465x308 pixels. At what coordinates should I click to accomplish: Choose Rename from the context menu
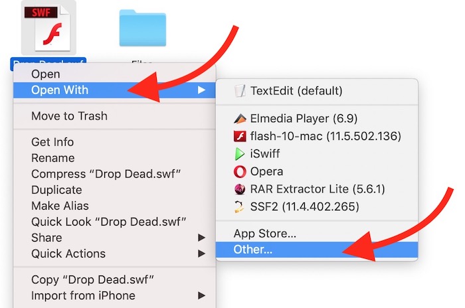[x=52, y=158]
